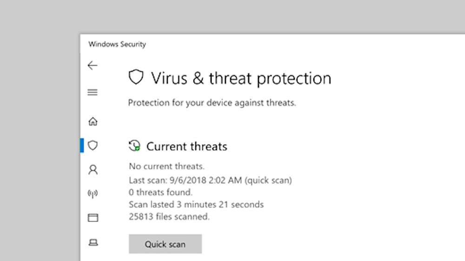The width and height of the screenshot is (465, 261).
Task: Click the scan duration text line
Action: [196, 204]
